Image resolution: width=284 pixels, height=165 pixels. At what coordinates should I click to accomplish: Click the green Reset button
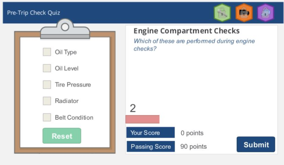pos(62,136)
